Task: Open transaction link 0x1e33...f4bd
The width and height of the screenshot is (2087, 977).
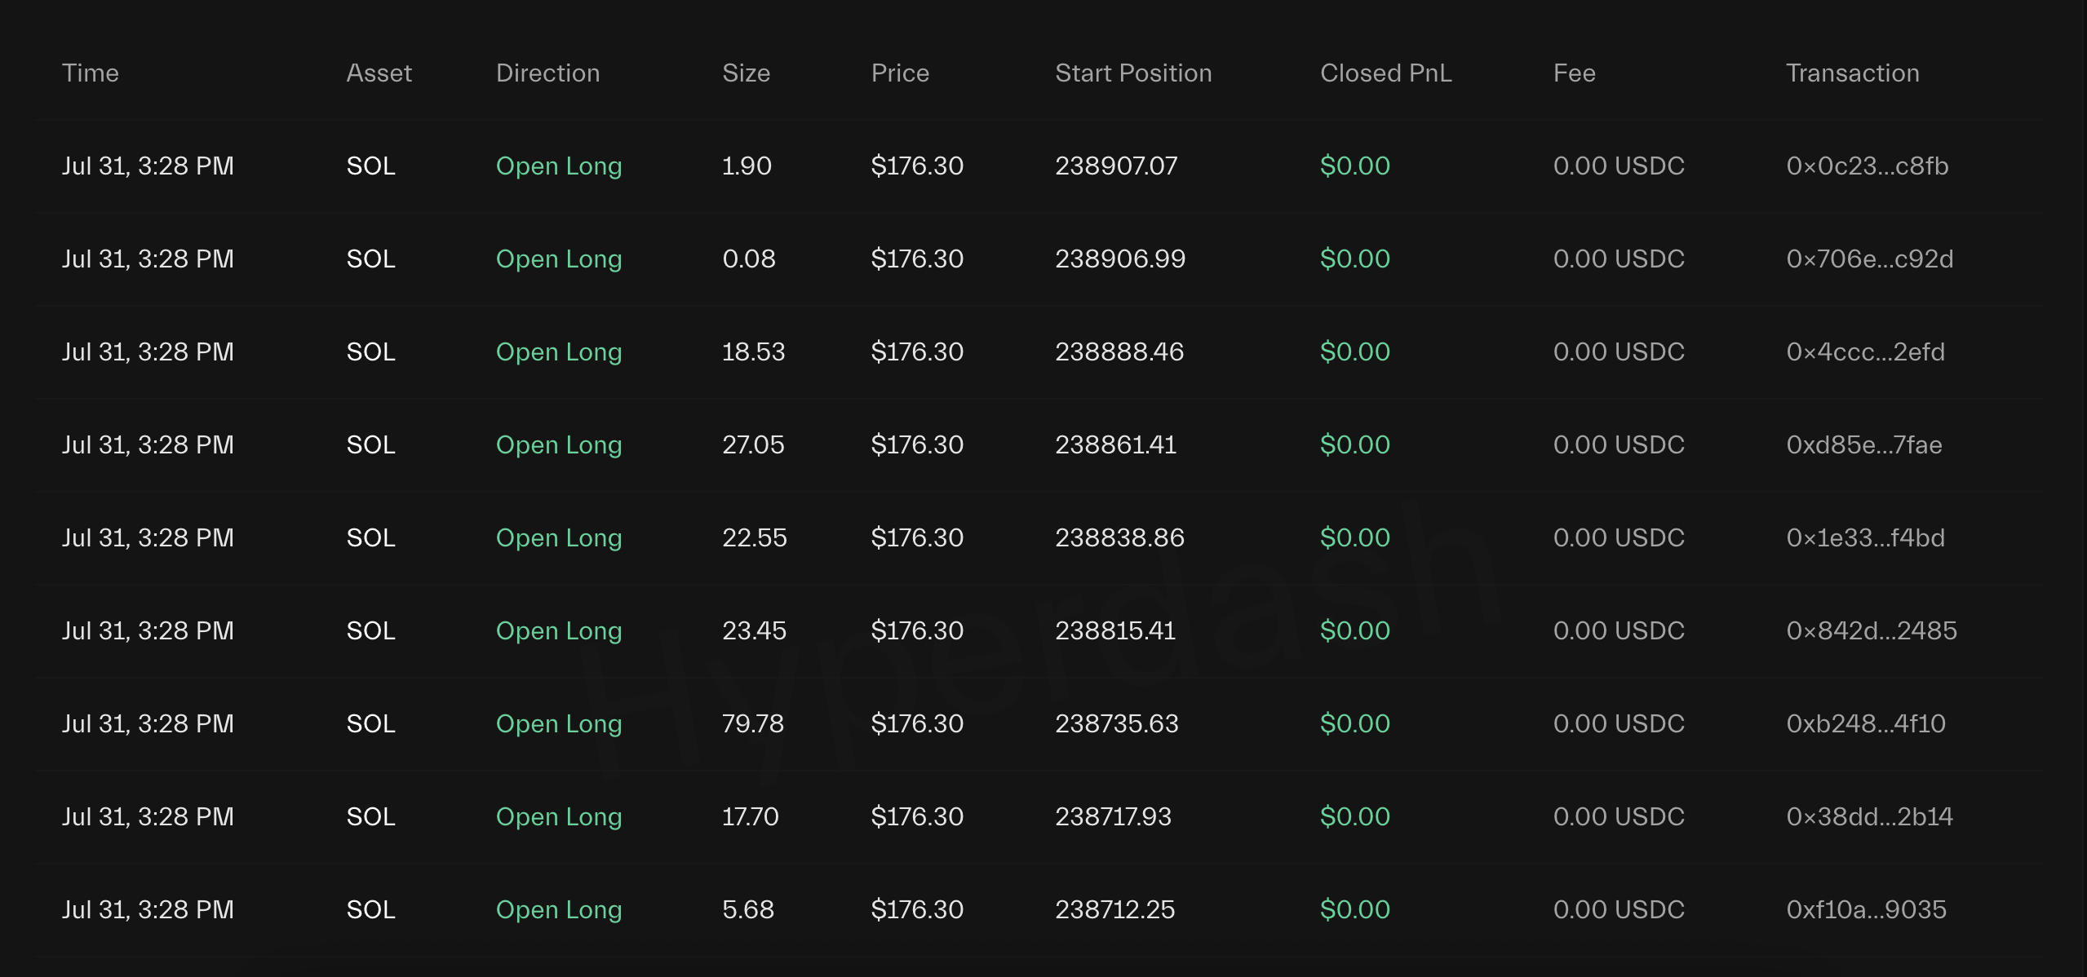Action: [x=1865, y=537]
